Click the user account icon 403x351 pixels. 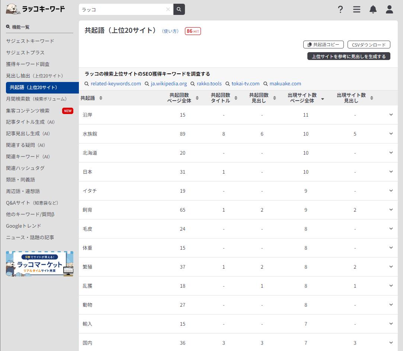(x=389, y=9)
